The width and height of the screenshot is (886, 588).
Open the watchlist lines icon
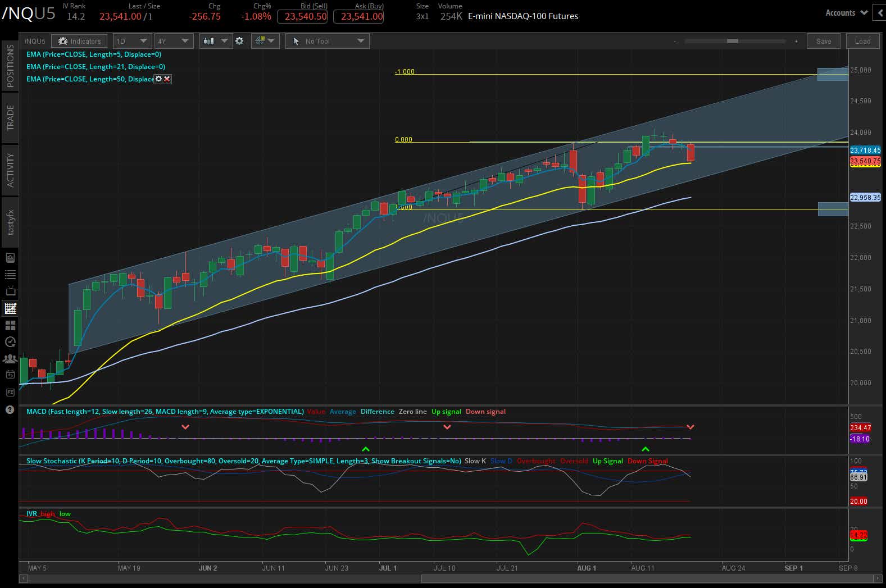click(x=10, y=275)
